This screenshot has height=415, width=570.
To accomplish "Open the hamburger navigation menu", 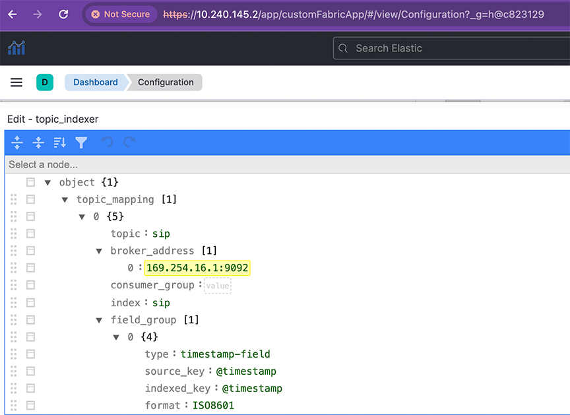I will (x=16, y=82).
